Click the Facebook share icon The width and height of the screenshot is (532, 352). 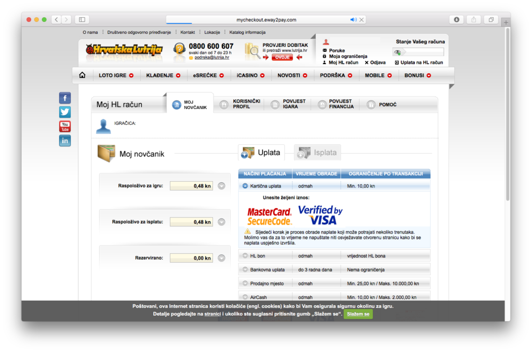coord(65,98)
